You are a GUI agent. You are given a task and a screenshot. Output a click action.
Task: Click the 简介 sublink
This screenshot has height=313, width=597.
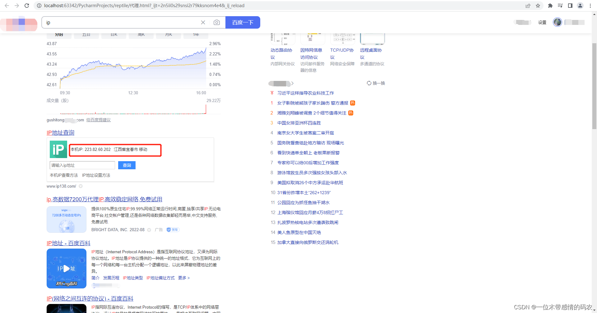pos(95,278)
